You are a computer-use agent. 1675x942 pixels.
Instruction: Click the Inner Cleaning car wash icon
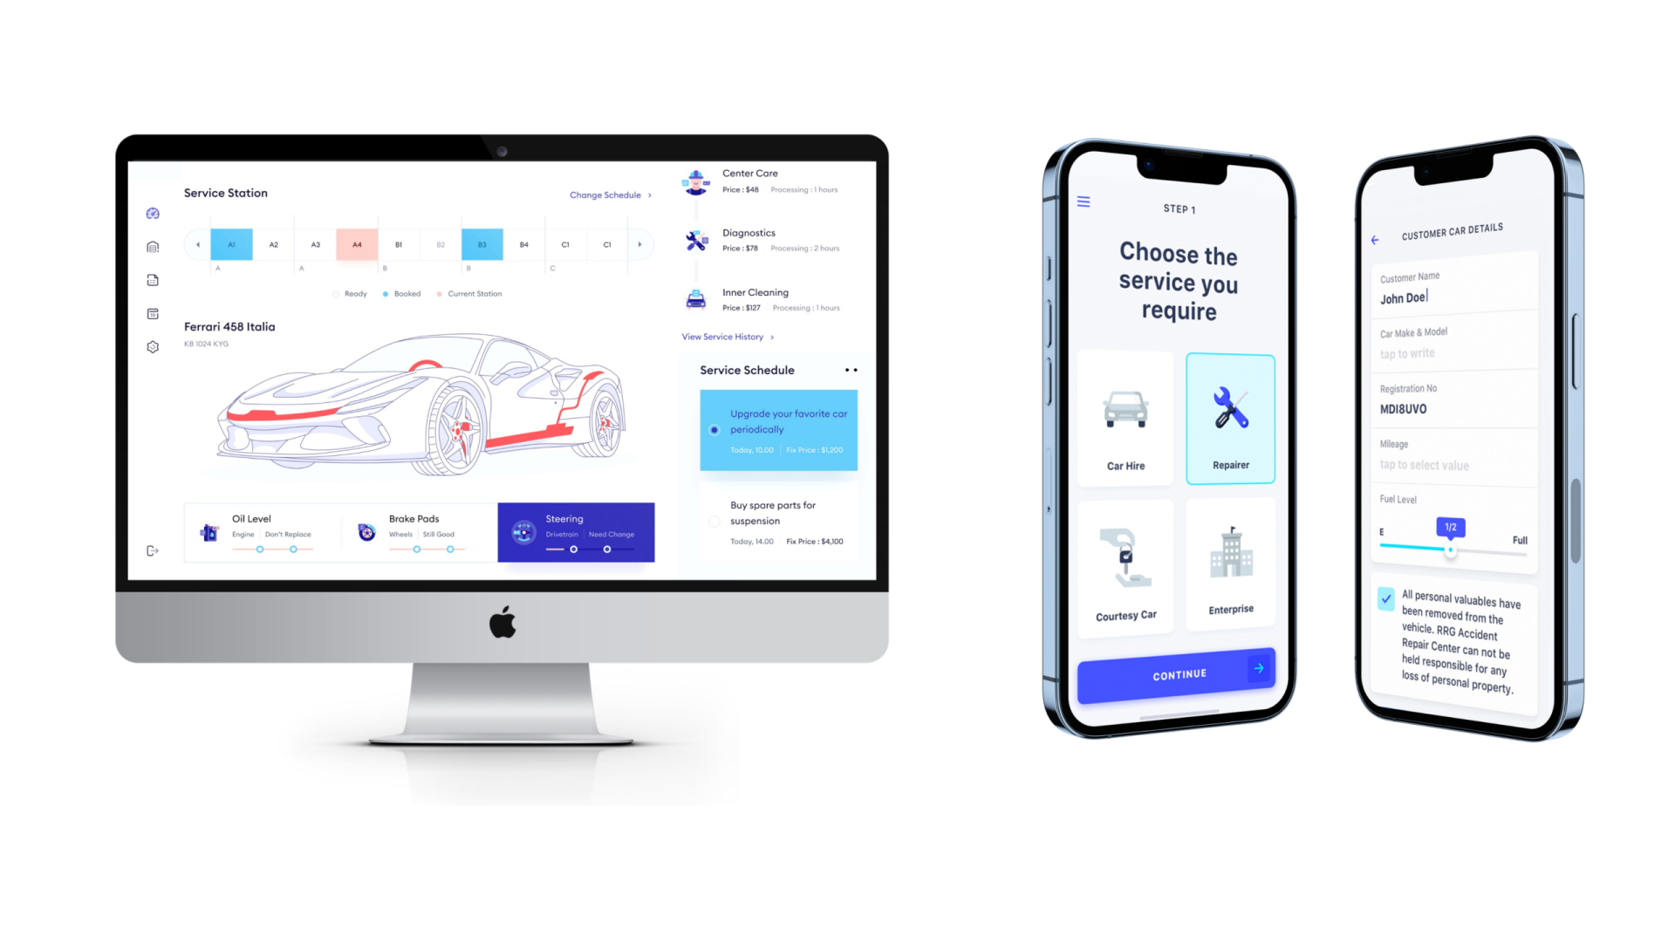[x=694, y=300]
